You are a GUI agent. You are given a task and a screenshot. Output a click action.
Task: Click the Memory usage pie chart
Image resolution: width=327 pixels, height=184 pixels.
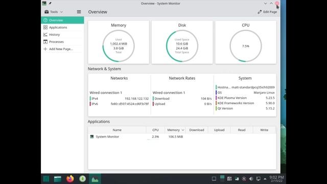pos(119,46)
